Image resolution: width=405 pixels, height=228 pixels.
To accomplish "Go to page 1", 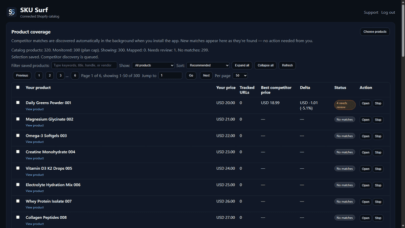I will pos(39,75).
